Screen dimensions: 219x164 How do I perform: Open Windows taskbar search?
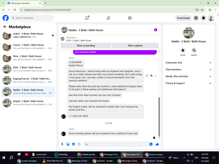pos(11,157)
